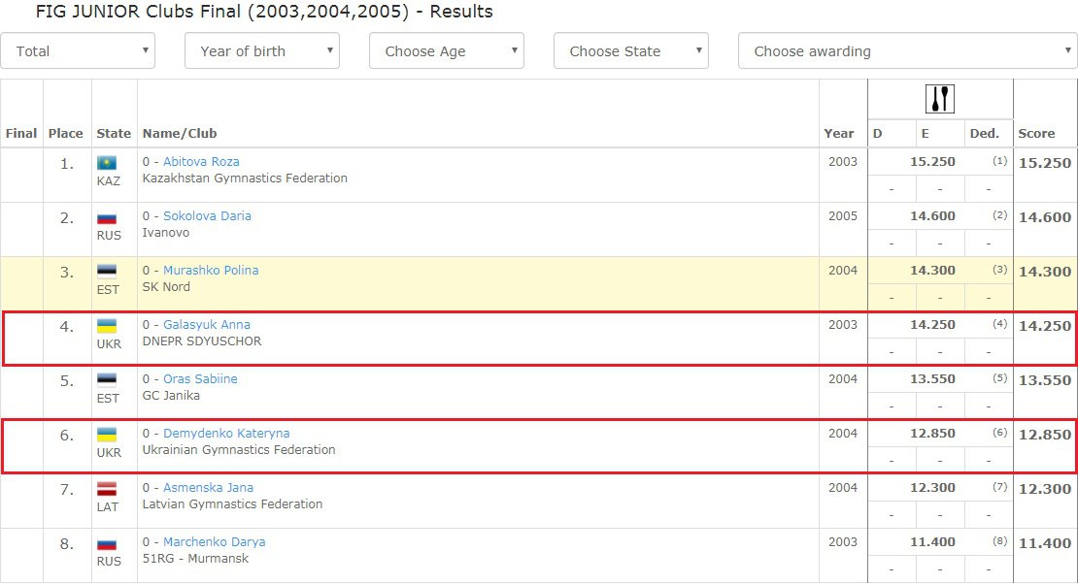Click the Latvian flag beside Asmenska Jana

[x=107, y=489]
